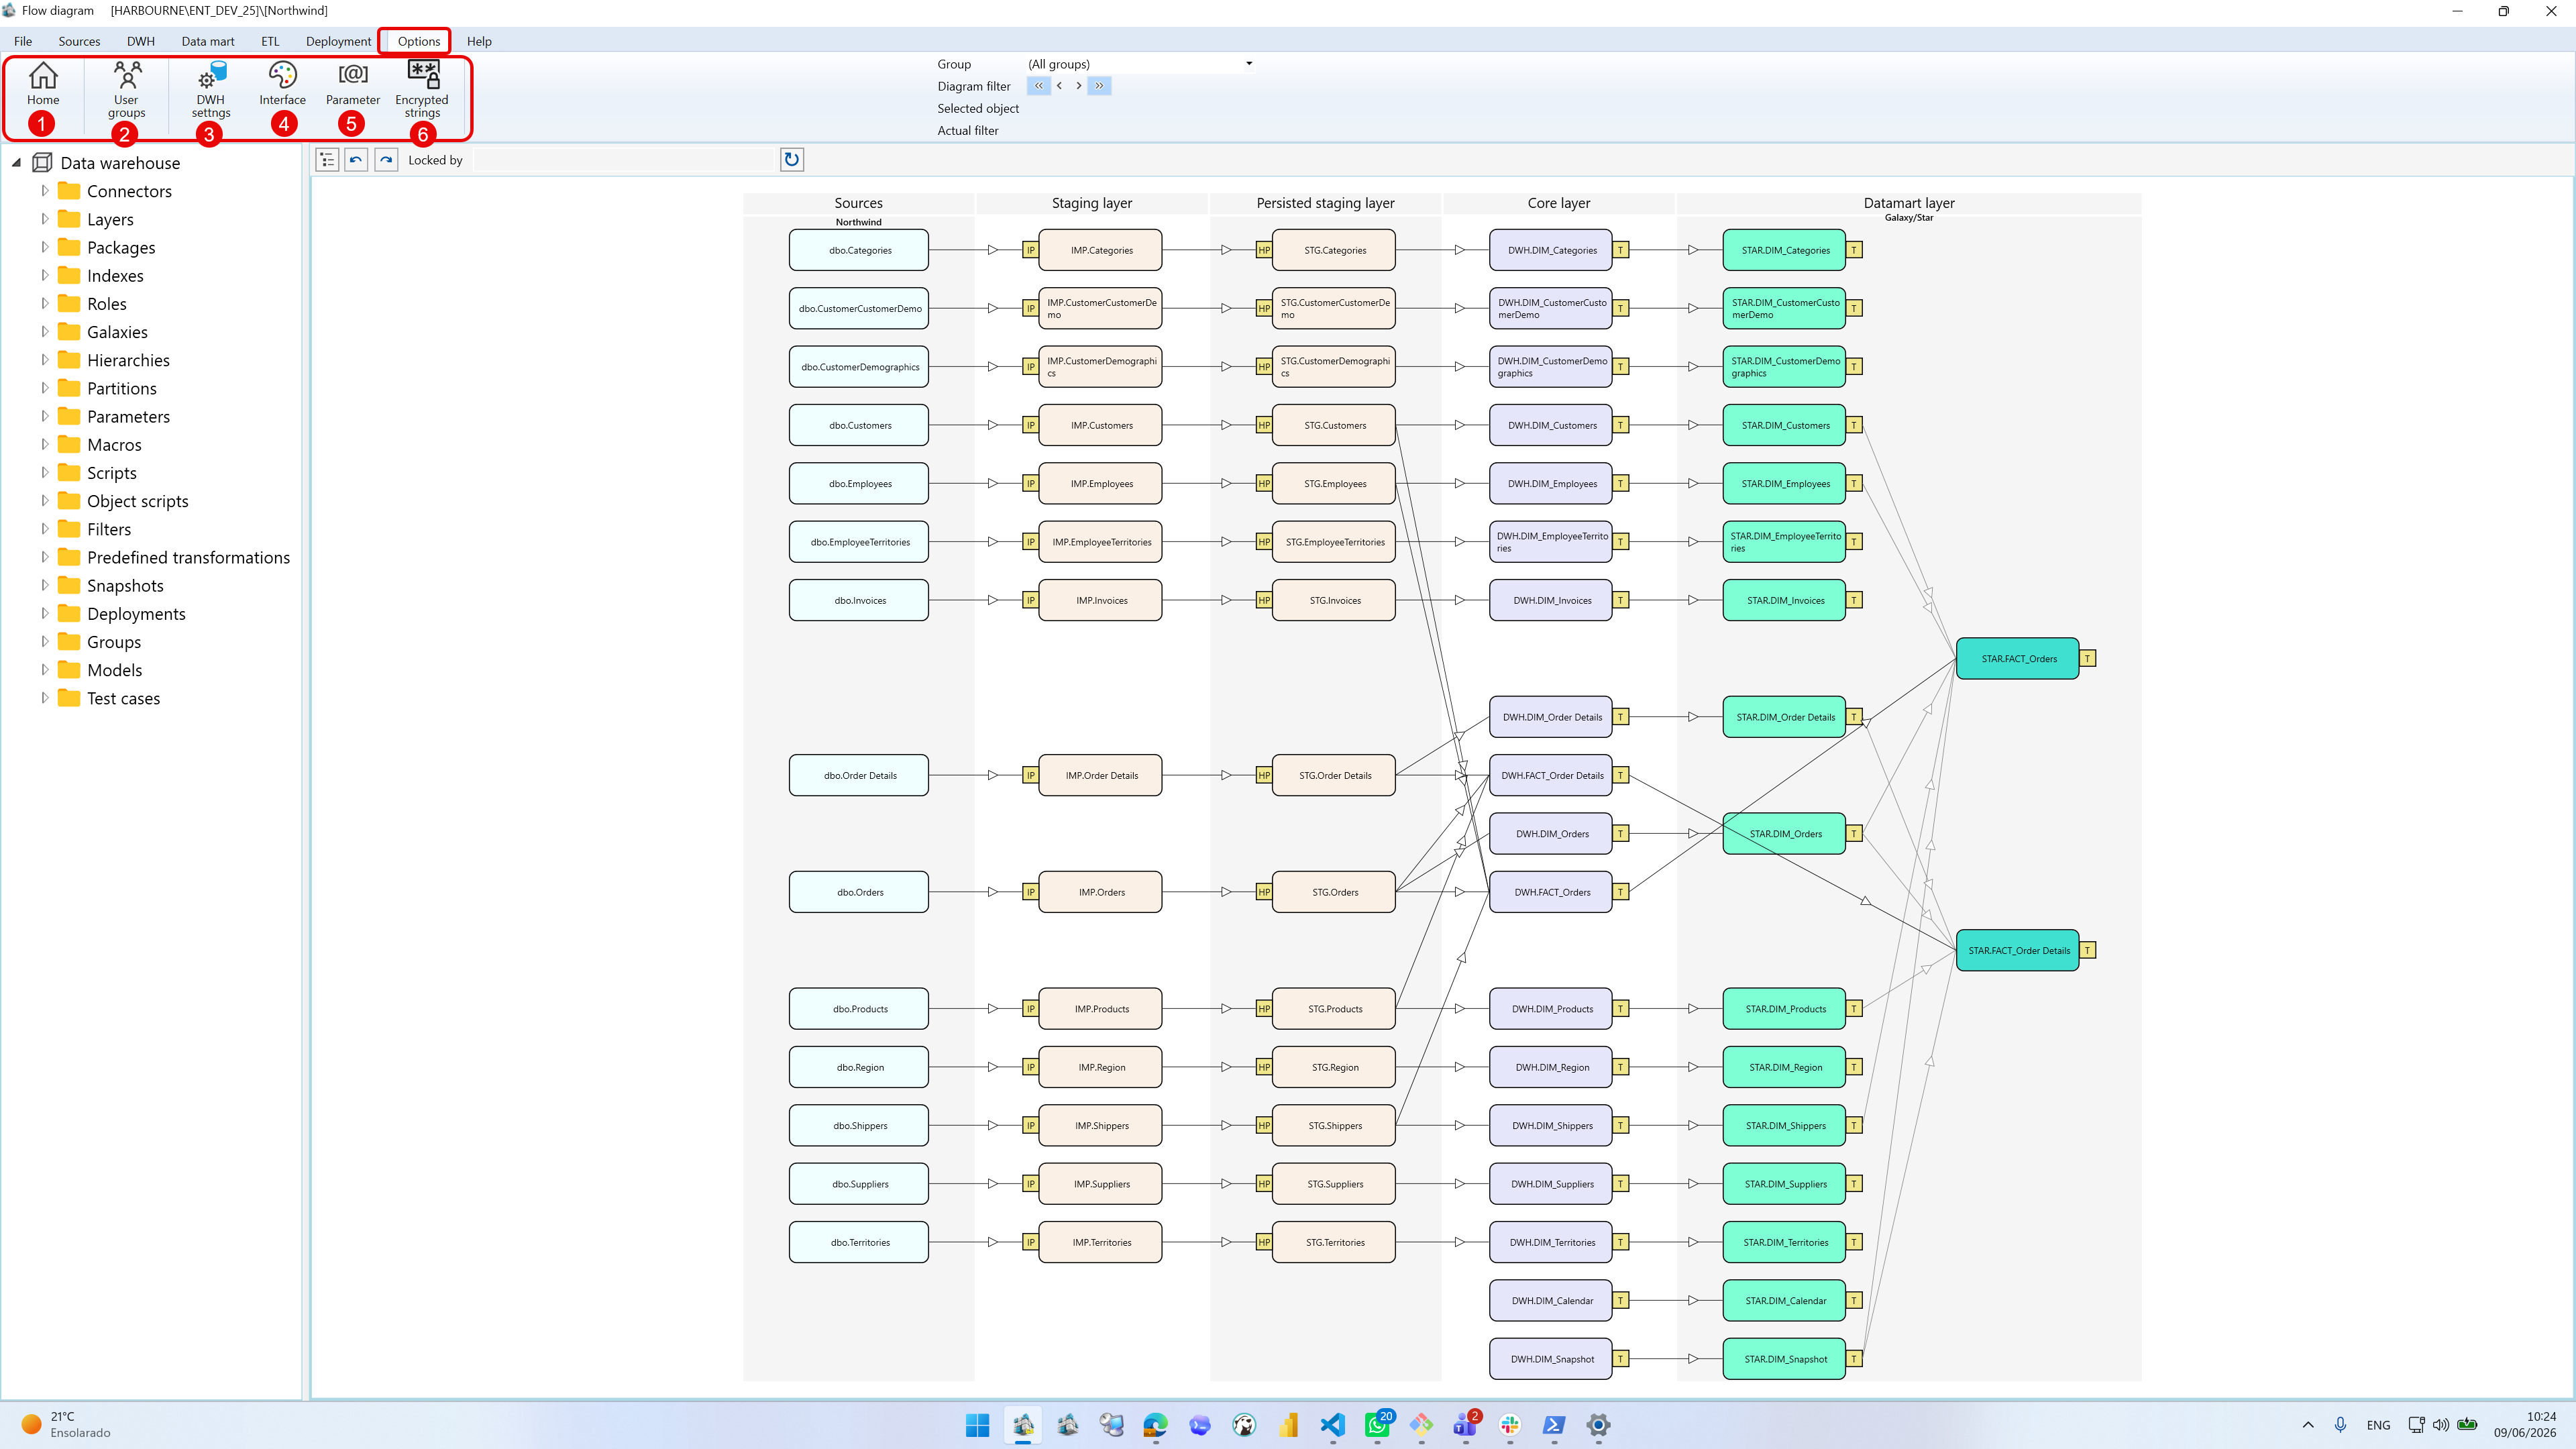
Task: Select DWH.DIM_Calendar node
Action: [x=1551, y=1300]
